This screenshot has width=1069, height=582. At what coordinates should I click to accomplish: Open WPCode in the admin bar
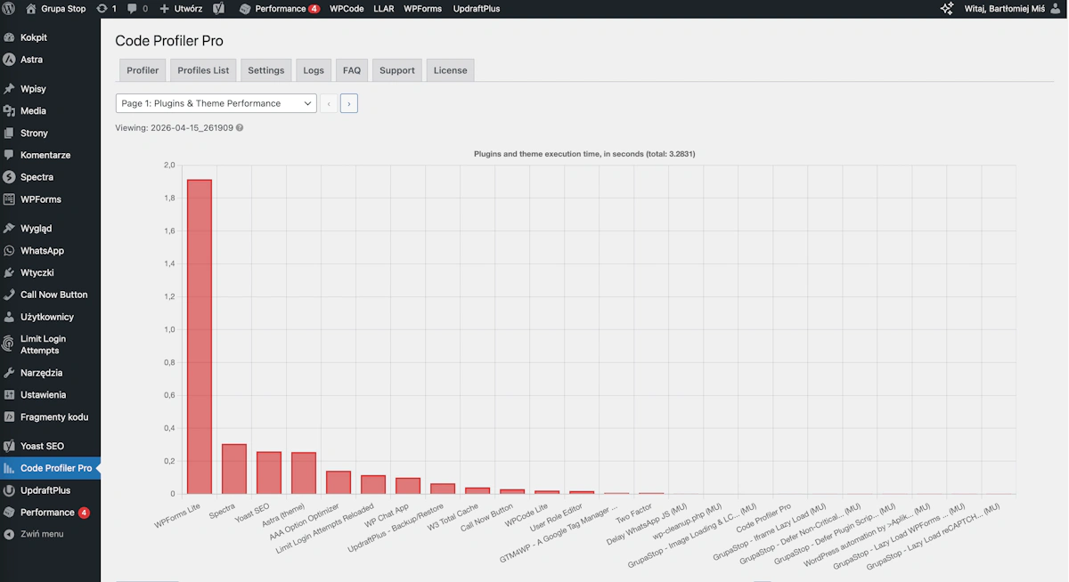pos(347,9)
